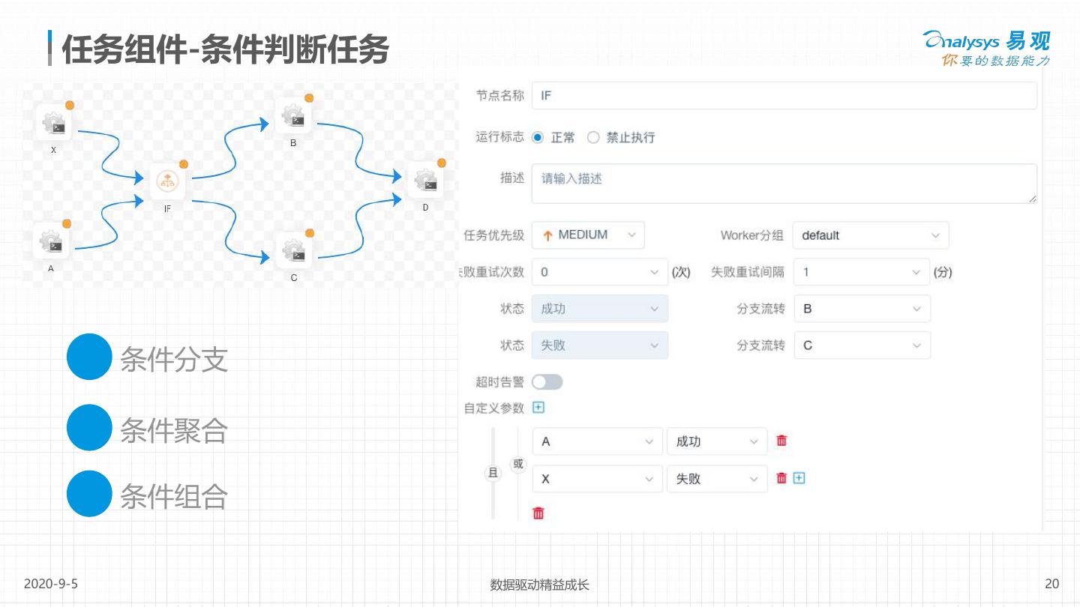
Task: Click the page number 20
Action: point(1051,584)
